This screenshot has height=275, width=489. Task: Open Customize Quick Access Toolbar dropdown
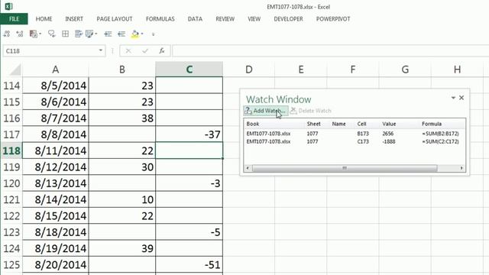153,34
